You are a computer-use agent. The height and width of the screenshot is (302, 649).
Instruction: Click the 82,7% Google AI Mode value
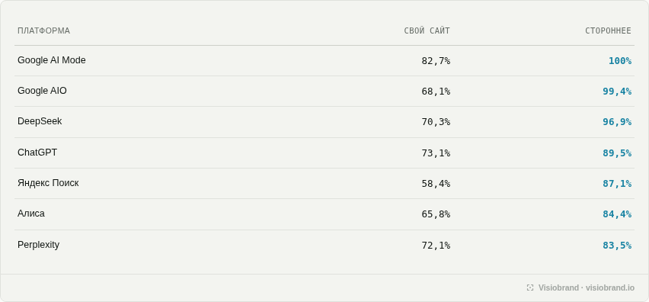tap(436, 61)
